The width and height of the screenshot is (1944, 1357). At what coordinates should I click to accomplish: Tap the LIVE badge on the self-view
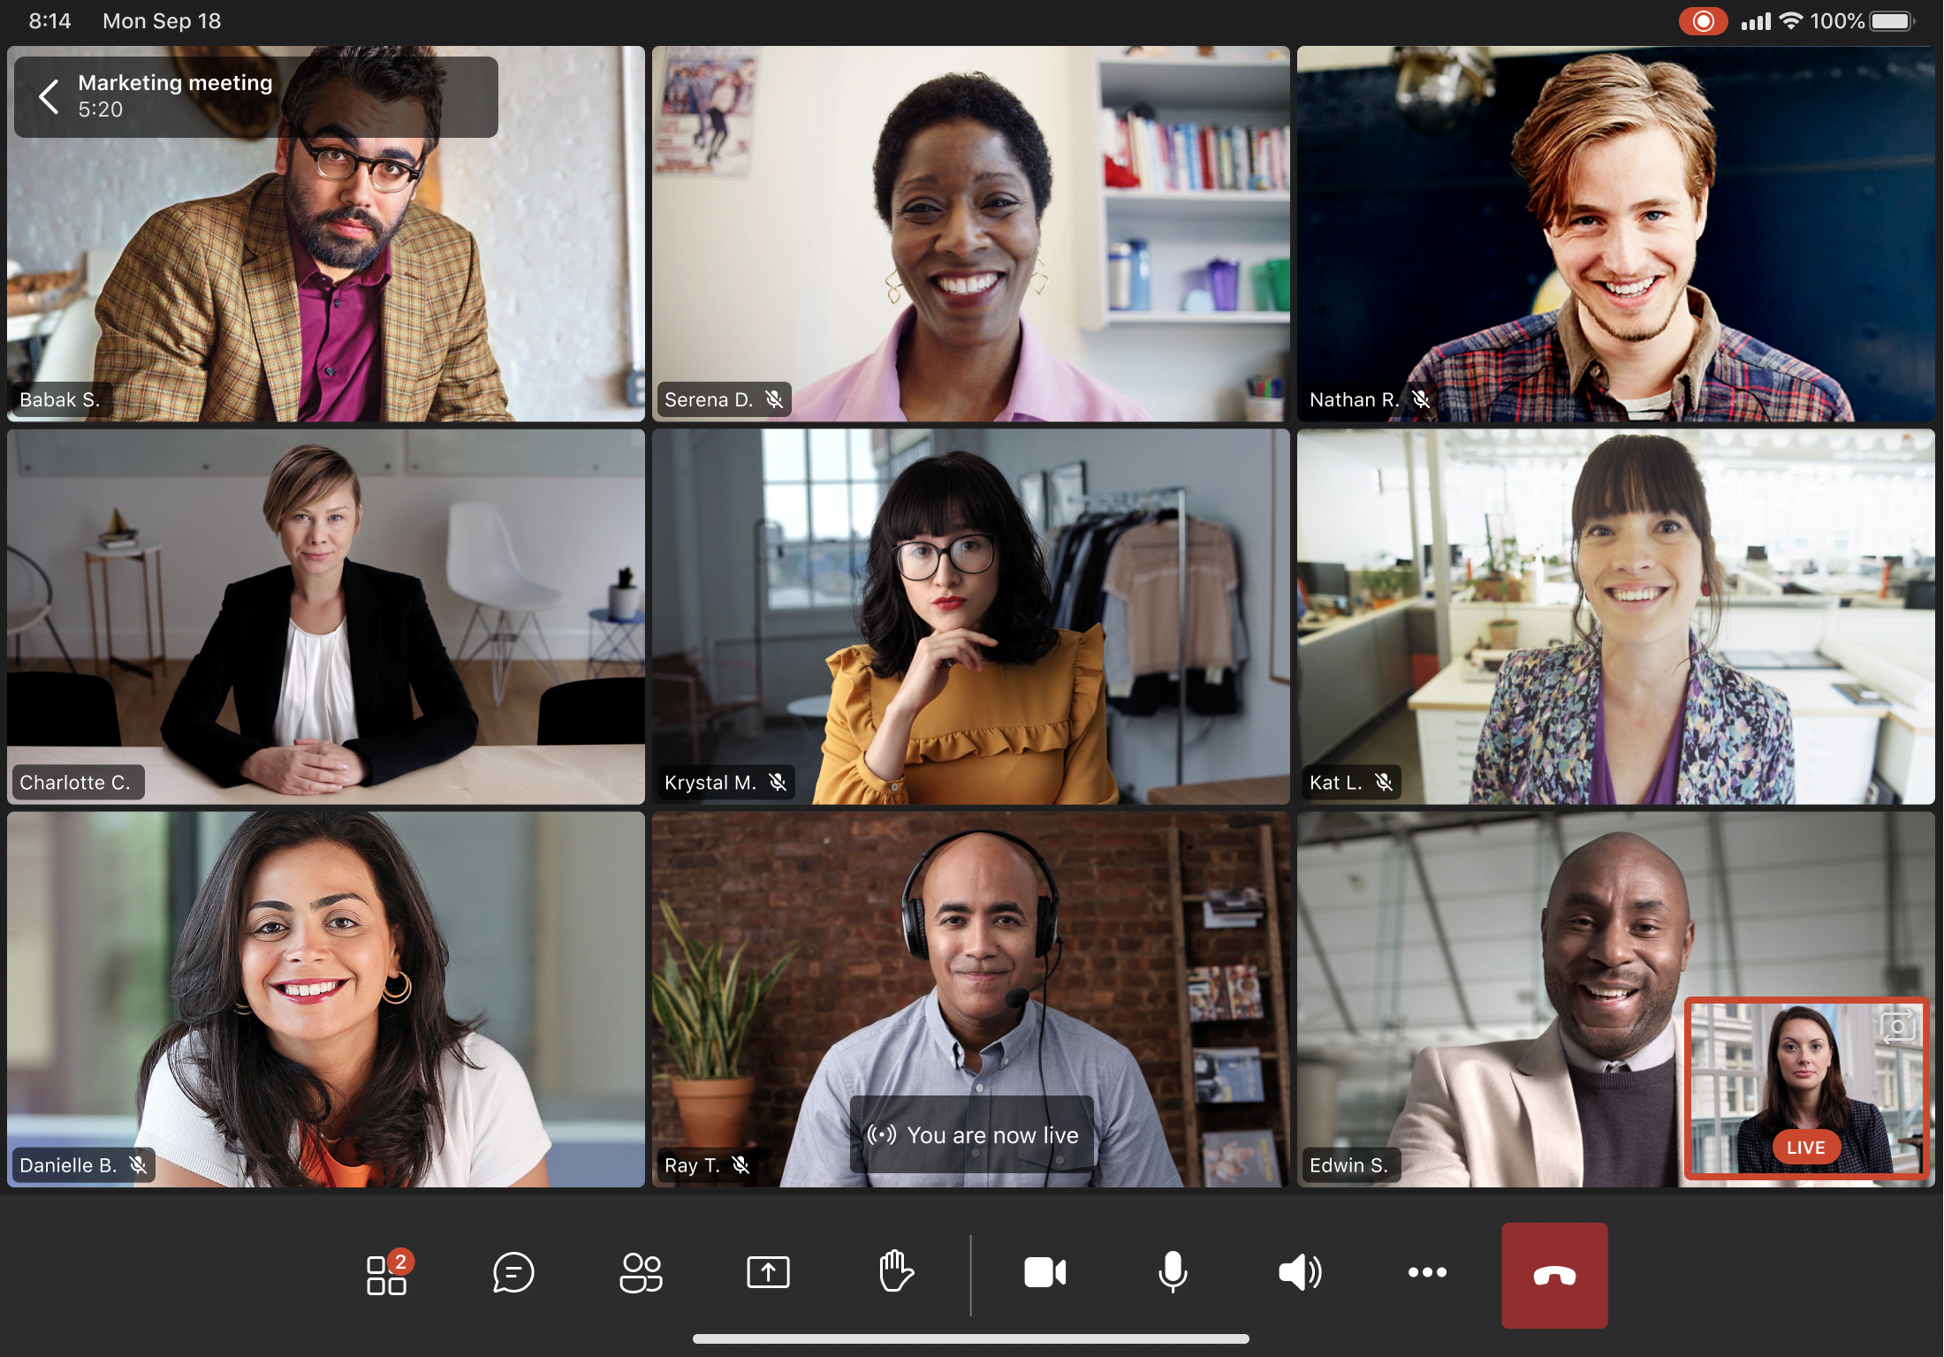coord(1806,1148)
